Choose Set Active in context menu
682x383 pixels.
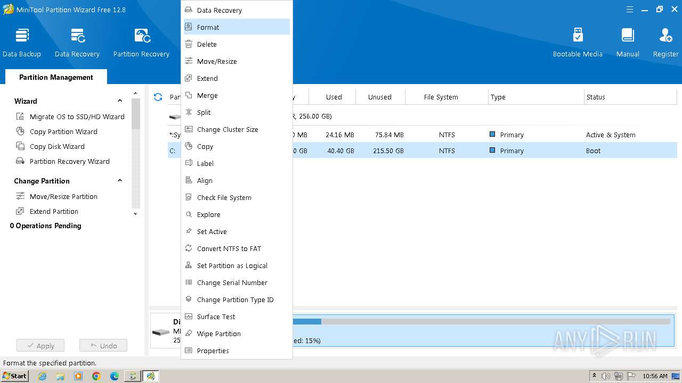click(237, 231)
